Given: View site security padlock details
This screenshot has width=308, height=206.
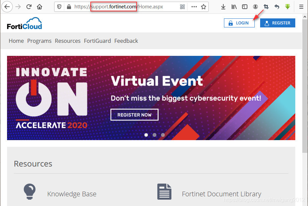Looking at the screenshot, I should (x=69, y=7).
